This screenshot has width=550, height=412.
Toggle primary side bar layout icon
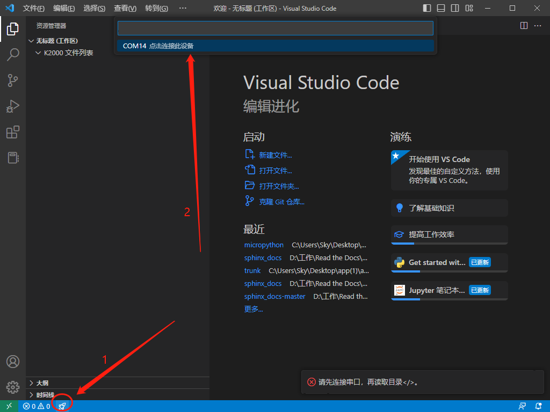pos(427,8)
